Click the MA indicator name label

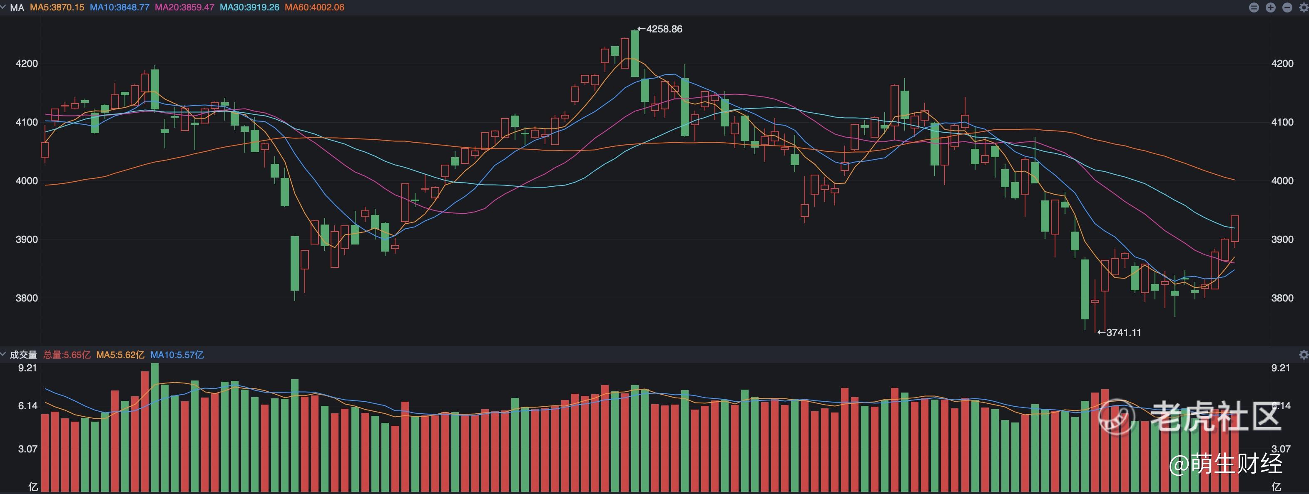pos(17,7)
